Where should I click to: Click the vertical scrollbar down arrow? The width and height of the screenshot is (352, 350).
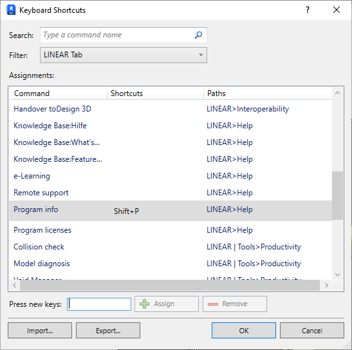[337, 275]
